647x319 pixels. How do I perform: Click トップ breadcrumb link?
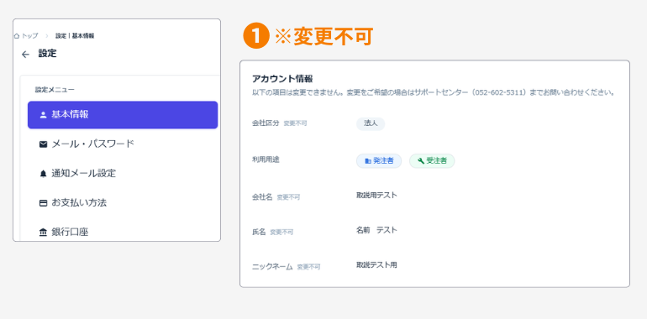pos(29,36)
